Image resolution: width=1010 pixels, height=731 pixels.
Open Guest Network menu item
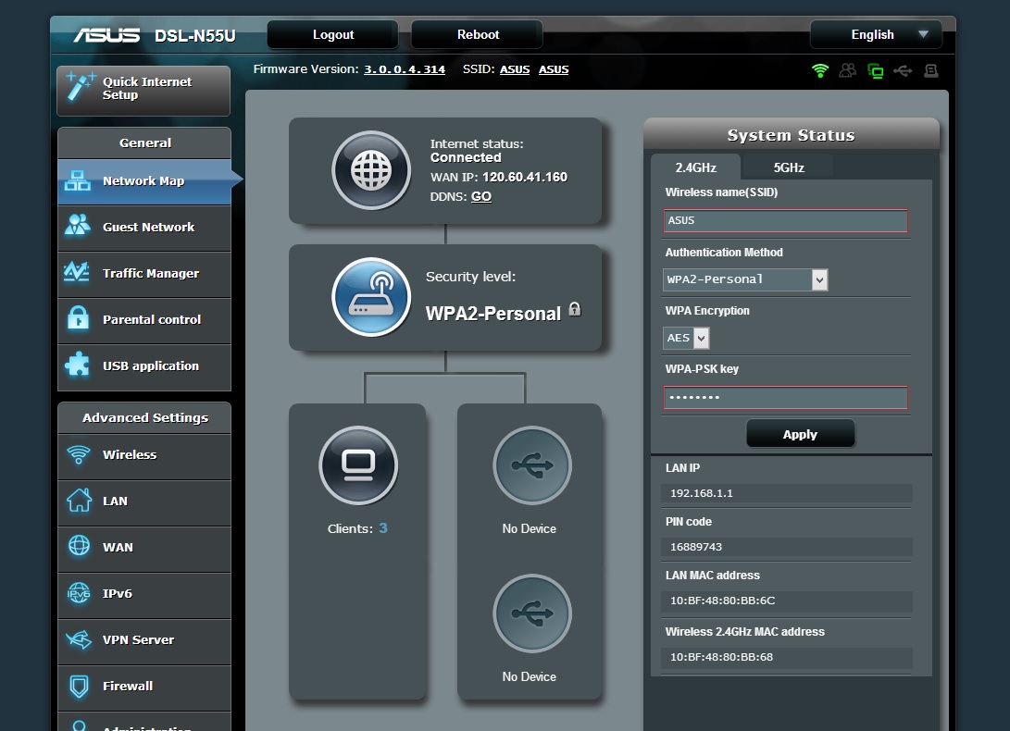[144, 228]
